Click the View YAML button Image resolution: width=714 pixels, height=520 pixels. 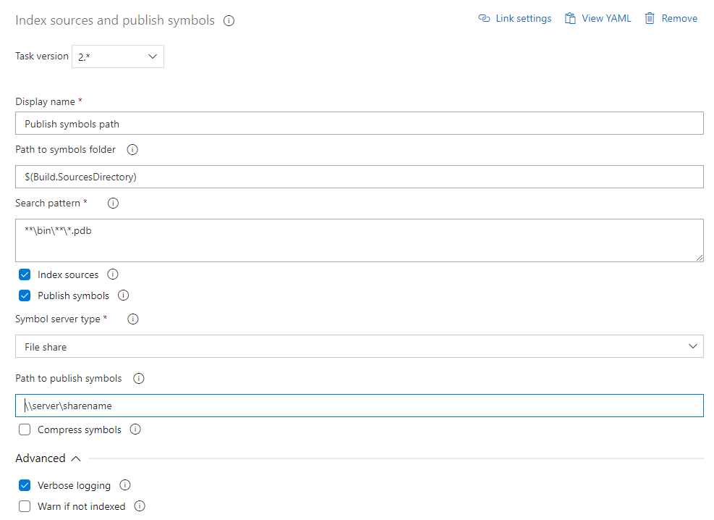598,19
